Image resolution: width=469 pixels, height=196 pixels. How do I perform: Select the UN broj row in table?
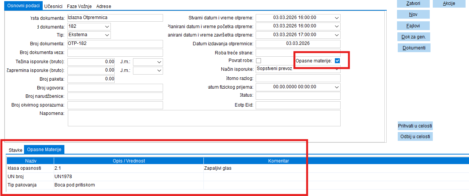pos(105,177)
